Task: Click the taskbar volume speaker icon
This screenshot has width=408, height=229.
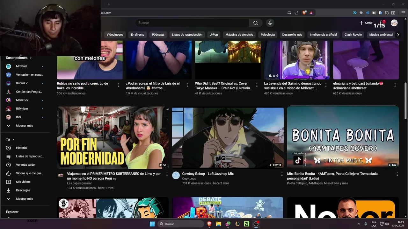Action: coord(387,224)
